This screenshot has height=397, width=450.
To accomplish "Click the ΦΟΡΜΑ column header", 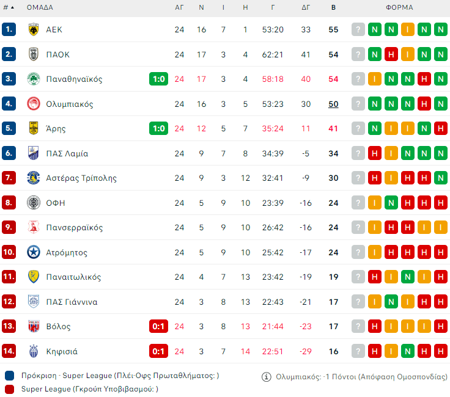I will [x=399, y=8].
